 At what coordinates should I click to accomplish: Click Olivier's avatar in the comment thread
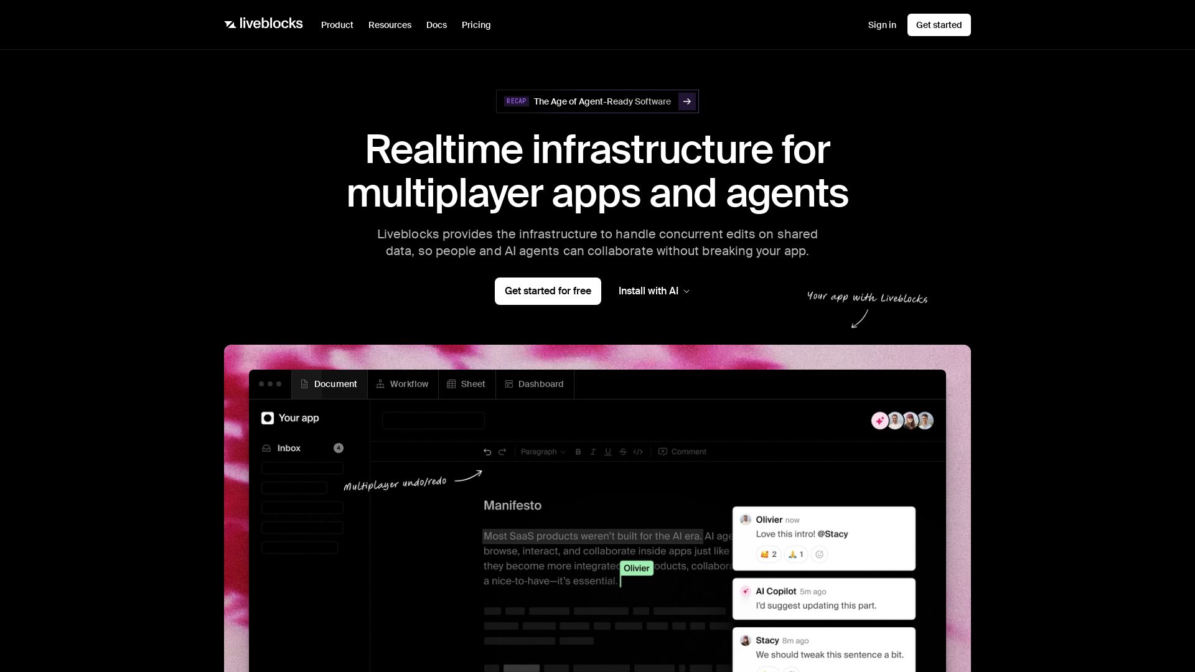click(x=746, y=520)
